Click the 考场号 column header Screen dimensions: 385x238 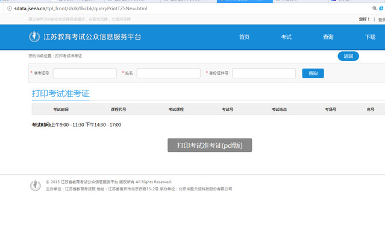coord(331,109)
